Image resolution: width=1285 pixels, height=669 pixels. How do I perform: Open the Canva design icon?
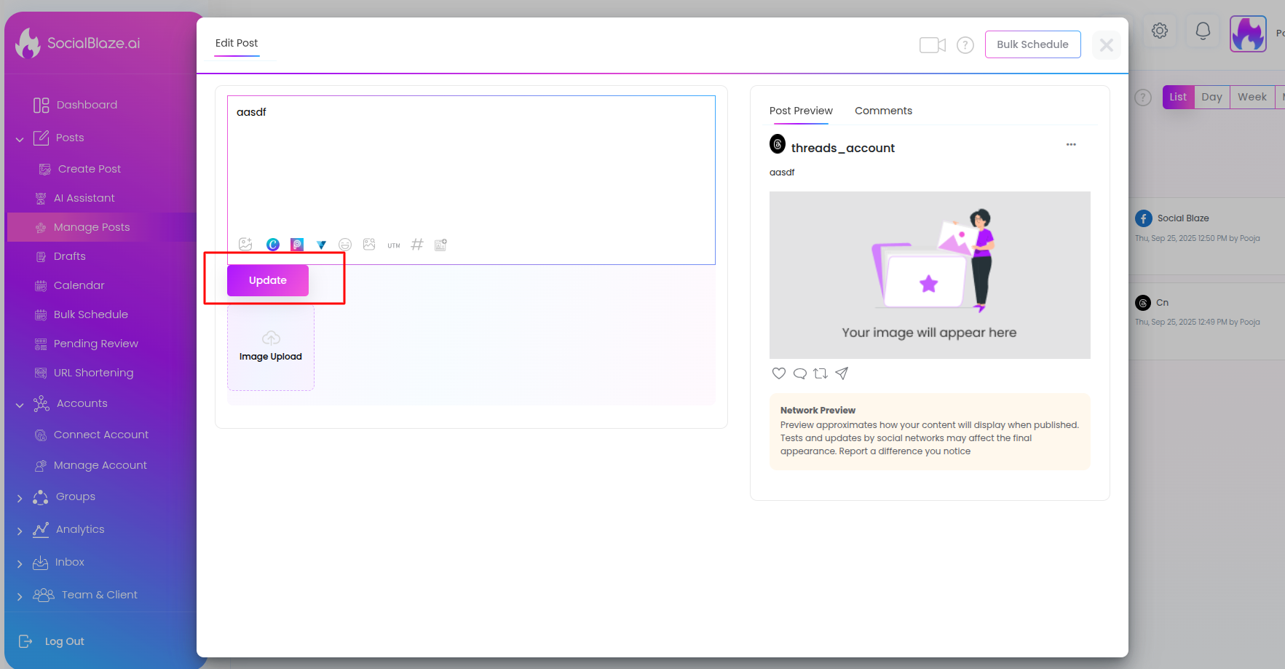click(273, 245)
